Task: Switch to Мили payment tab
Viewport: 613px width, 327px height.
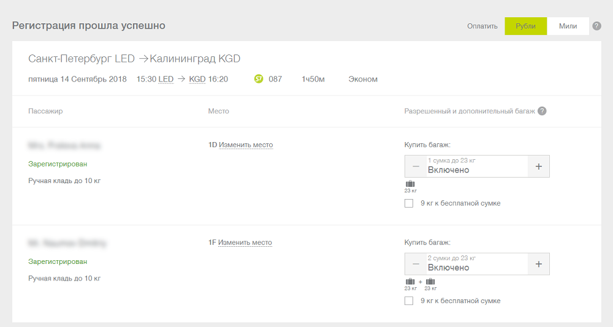Action: pos(568,26)
